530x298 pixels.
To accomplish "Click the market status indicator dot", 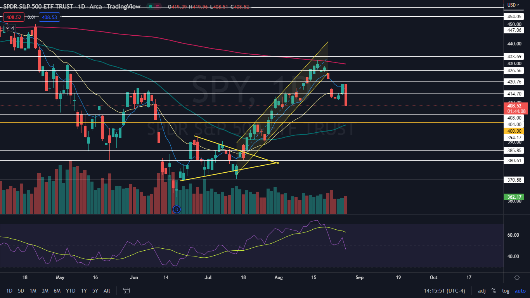I will tap(150, 6).
